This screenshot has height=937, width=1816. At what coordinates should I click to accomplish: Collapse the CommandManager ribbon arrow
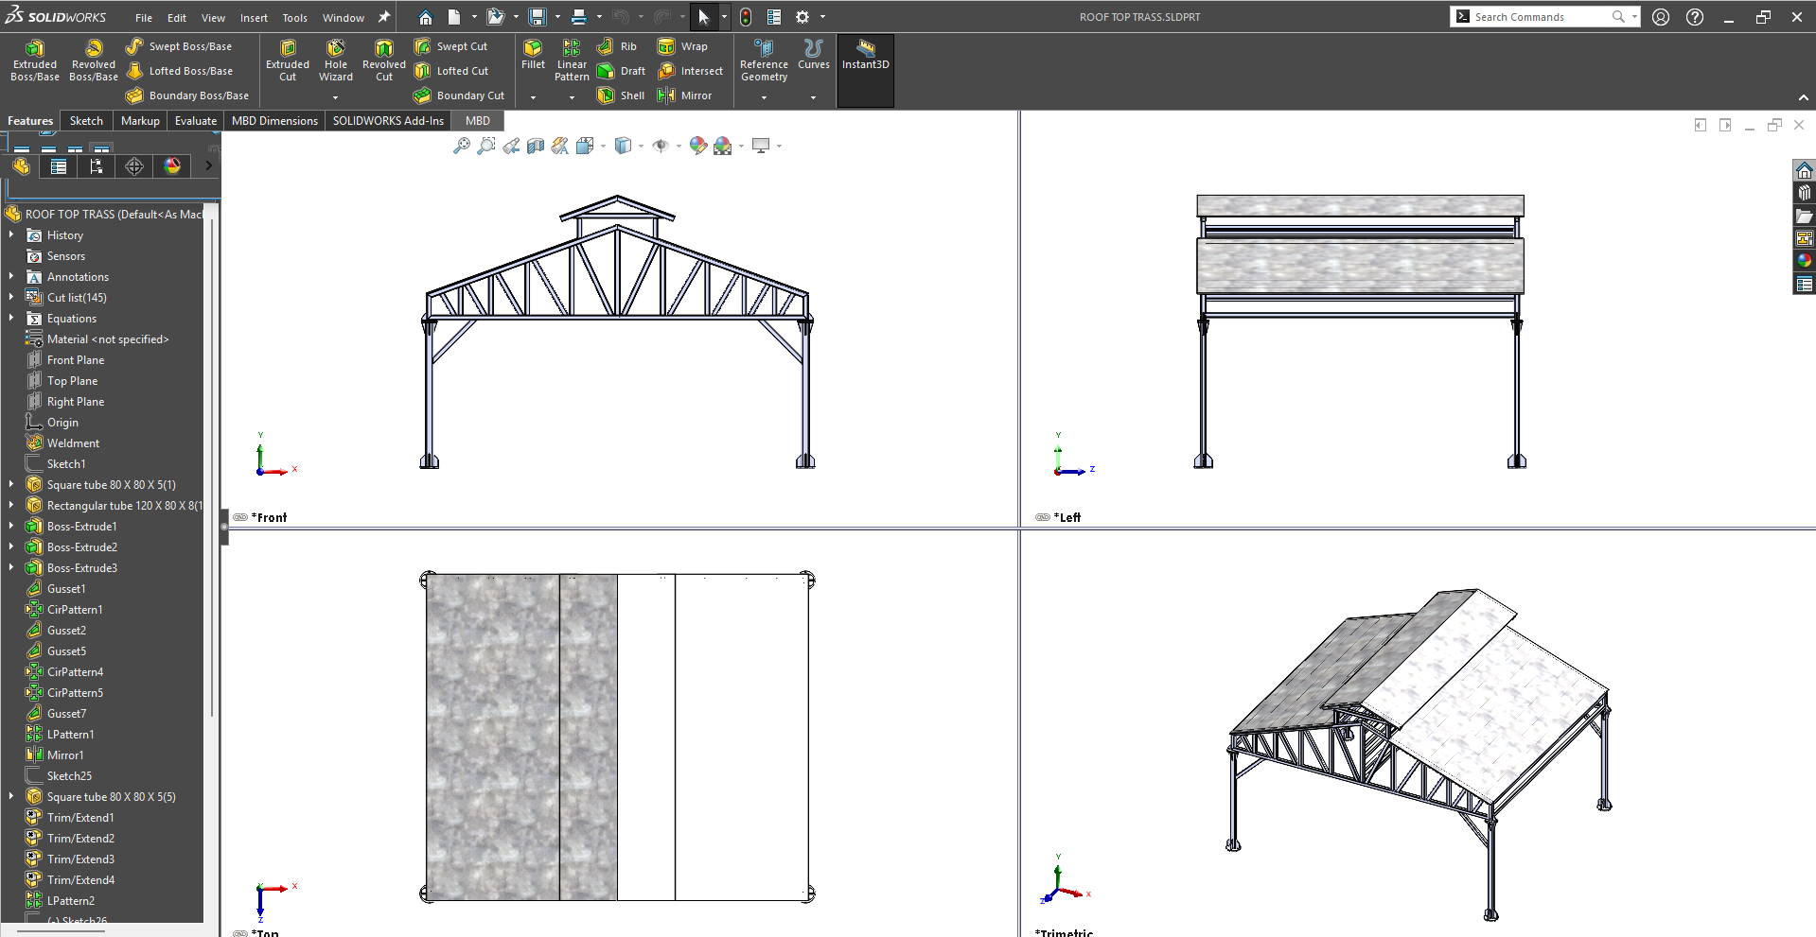(1803, 97)
